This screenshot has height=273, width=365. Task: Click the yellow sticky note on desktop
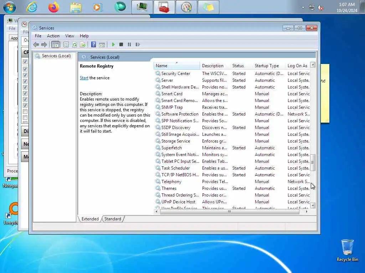click(x=325, y=93)
